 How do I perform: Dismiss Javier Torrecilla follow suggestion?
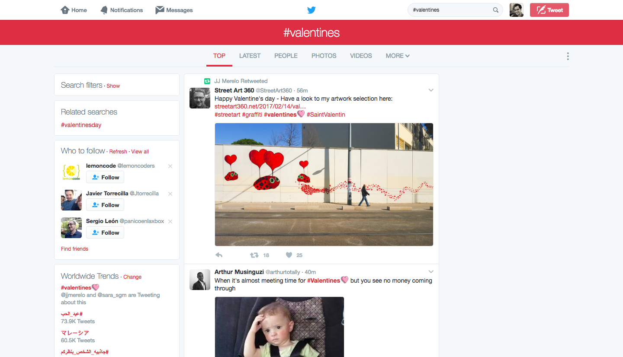tap(170, 194)
